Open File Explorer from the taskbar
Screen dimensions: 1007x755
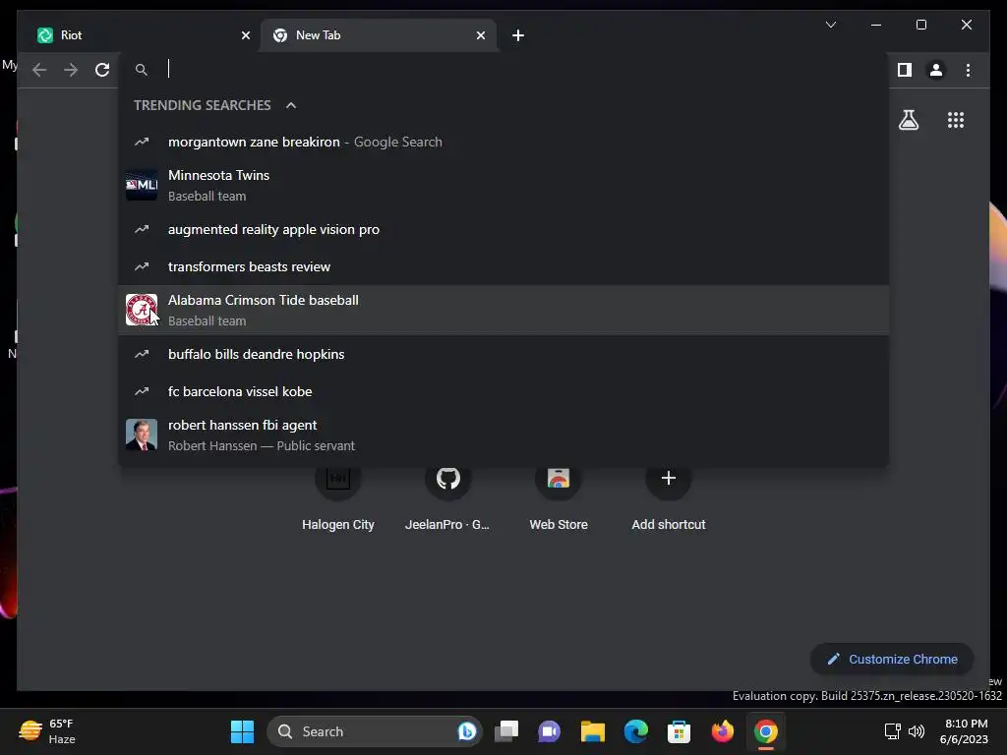pyautogui.click(x=593, y=731)
